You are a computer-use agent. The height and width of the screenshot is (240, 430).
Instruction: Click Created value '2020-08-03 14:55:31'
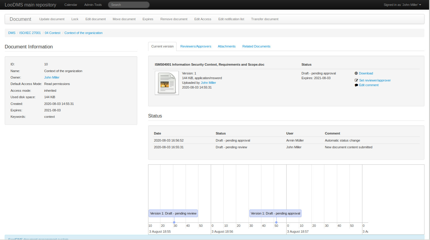pyautogui.click(x=59, y=104)
